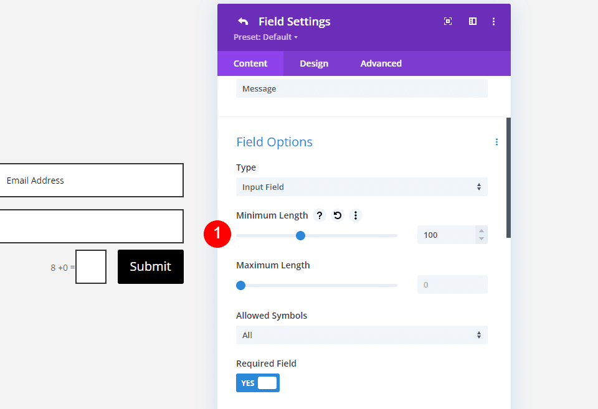Open Minimum Length three-dot options
The height and width of the screenshot is (409, 598).
356,215
